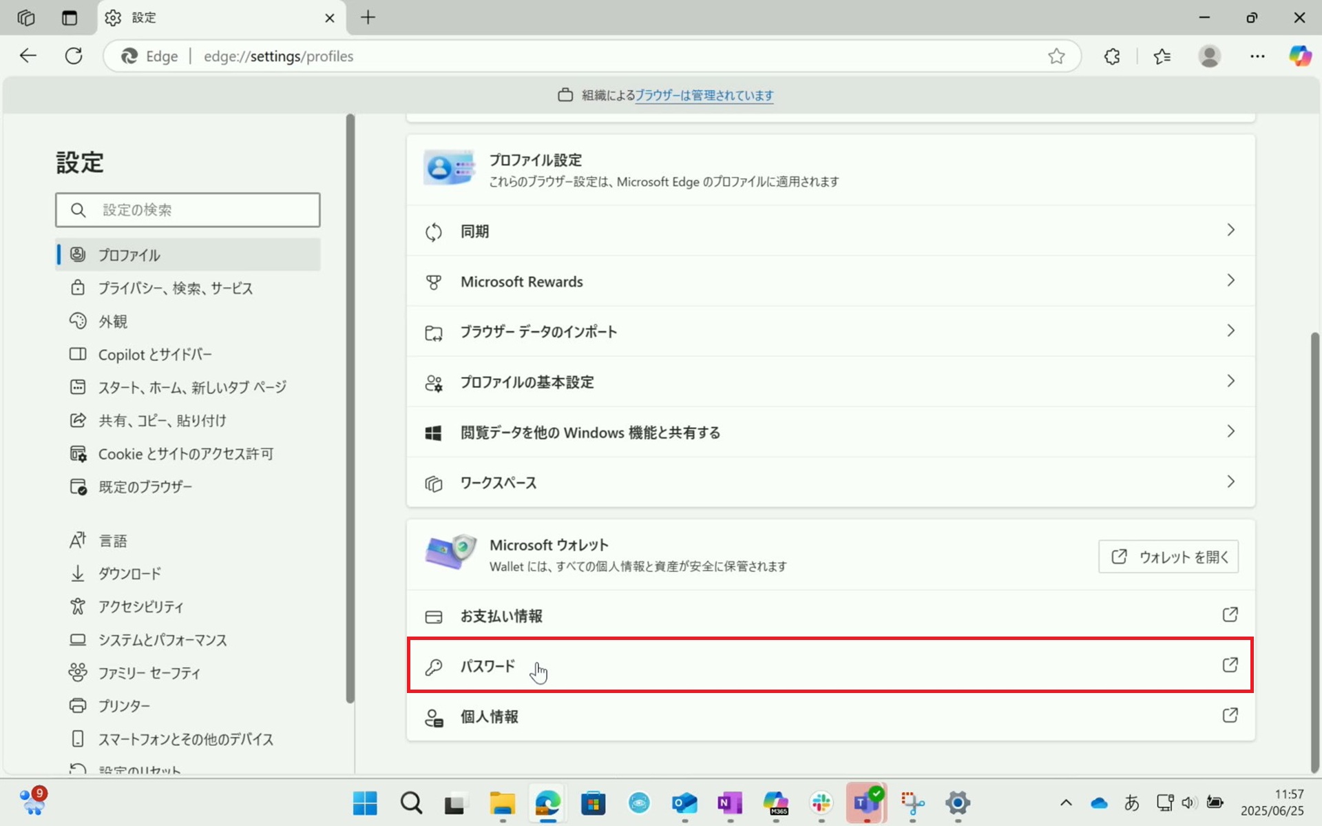Image resolution: width=1322 pixels, height=826 pixels.
Task: Open Slack from the taskbar
Action: click(x=821, y=803)
